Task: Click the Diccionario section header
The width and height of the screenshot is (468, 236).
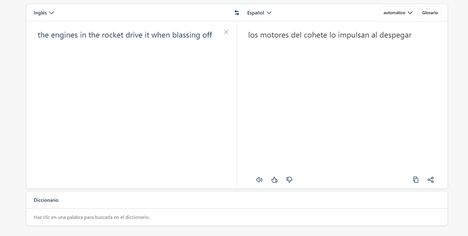Action: coord(46,200)
